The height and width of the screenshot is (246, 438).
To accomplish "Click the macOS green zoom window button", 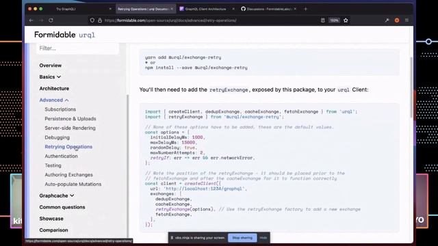I will (x=41, y=9).
